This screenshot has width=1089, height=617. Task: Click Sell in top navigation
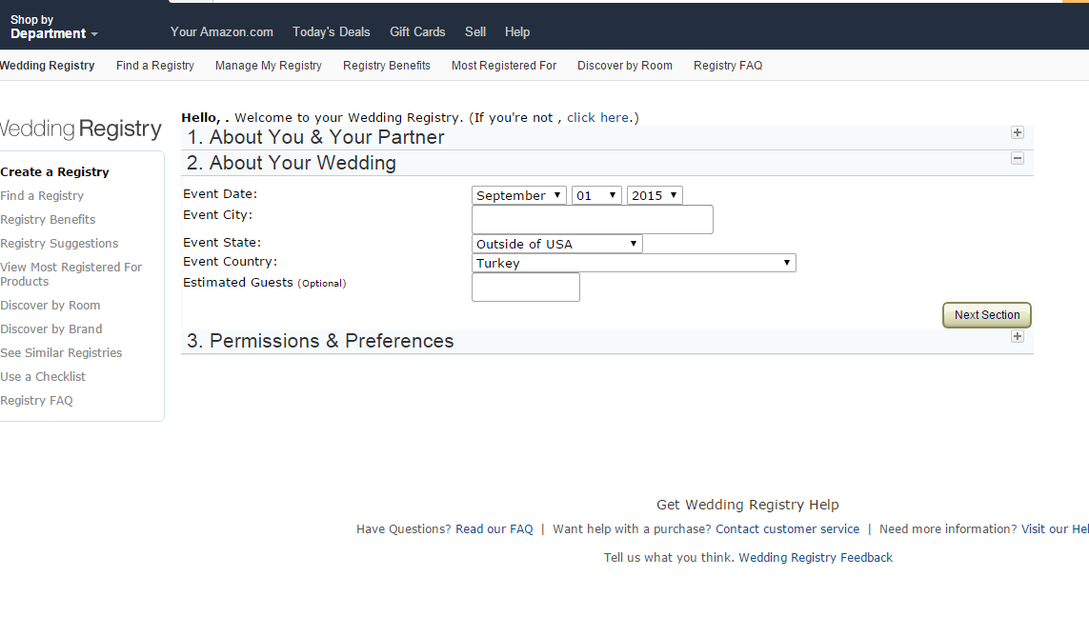475,32
